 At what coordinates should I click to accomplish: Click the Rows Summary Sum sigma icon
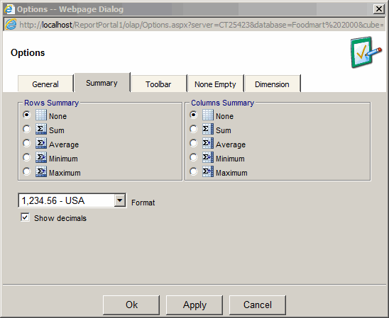tap(41, 129)
